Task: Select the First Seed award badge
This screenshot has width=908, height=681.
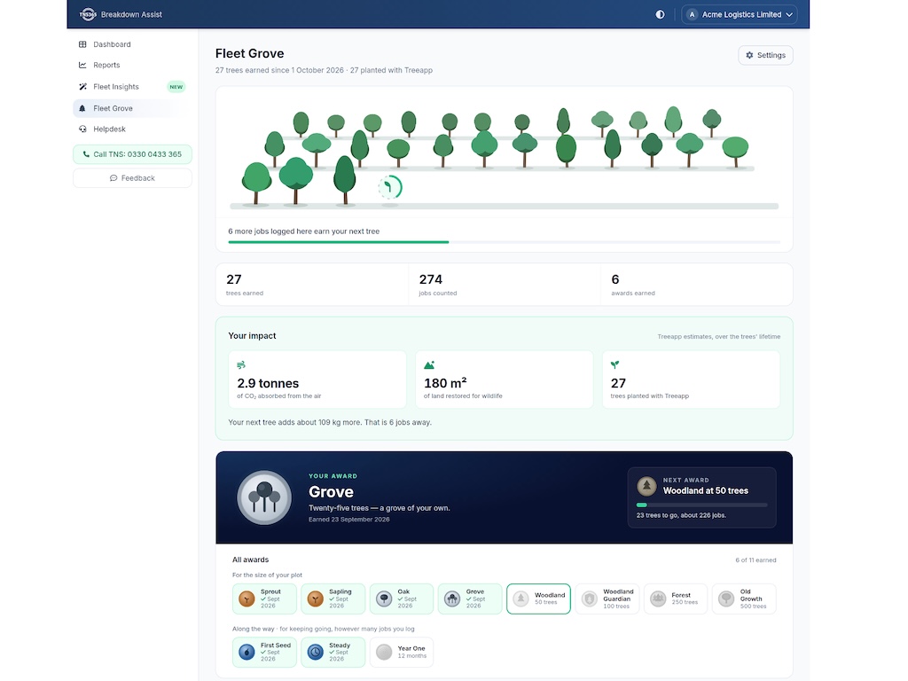Action: (x=264, y=652)
